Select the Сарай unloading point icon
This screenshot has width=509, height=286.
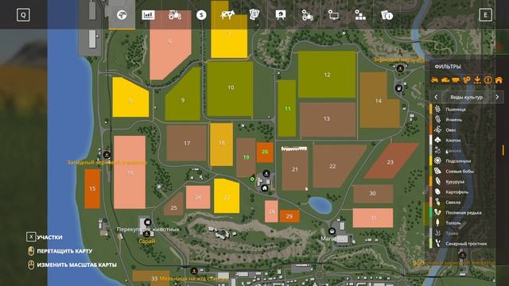coord(146,234)
